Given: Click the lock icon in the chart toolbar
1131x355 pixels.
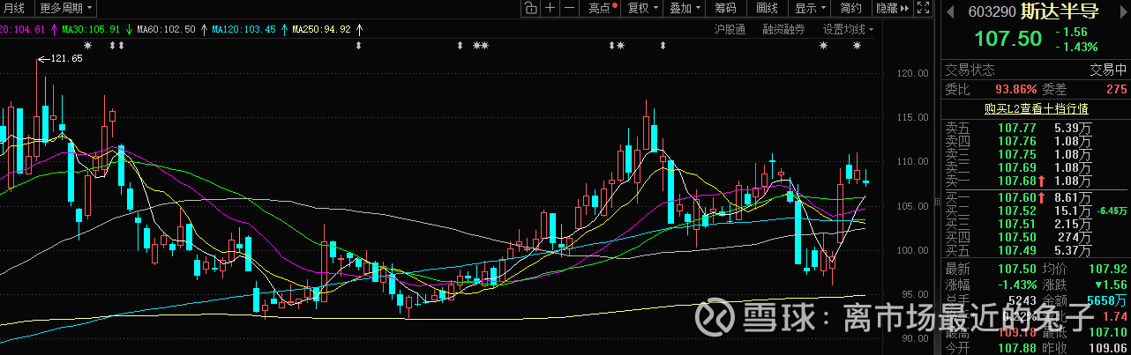Looking at the screenshot, I should (x=529, y=9).
